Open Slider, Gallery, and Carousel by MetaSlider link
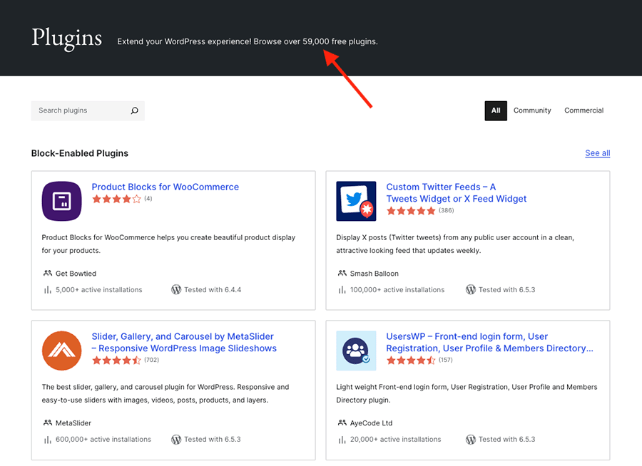 point(184,343)
